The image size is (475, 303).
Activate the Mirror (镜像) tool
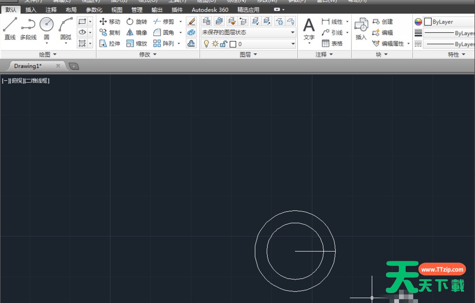[137, 32]
